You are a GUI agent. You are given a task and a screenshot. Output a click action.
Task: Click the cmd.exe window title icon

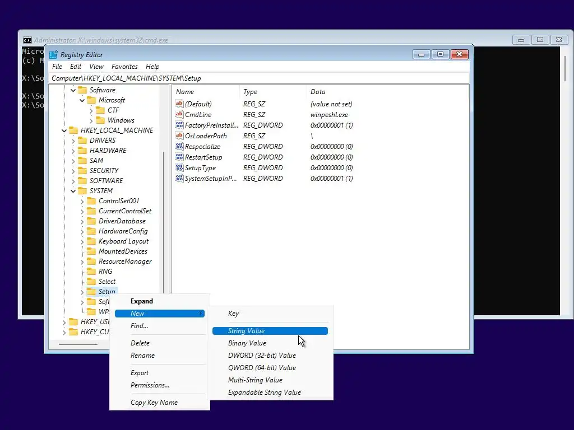(27, 40)
